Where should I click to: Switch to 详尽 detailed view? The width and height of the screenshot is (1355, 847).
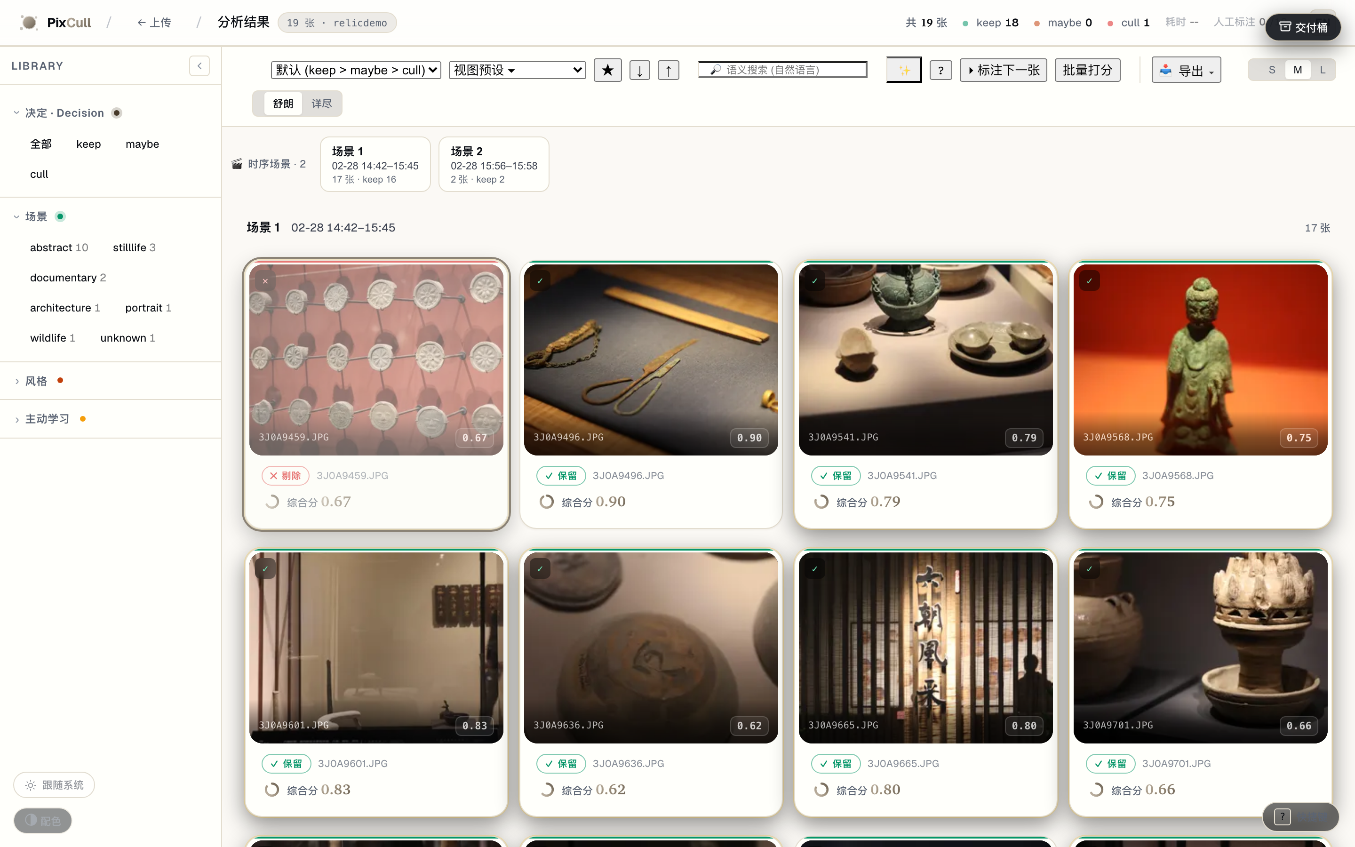click(321, 104)
